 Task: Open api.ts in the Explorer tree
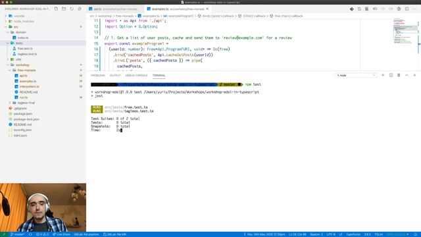click(x=24, y=76)
